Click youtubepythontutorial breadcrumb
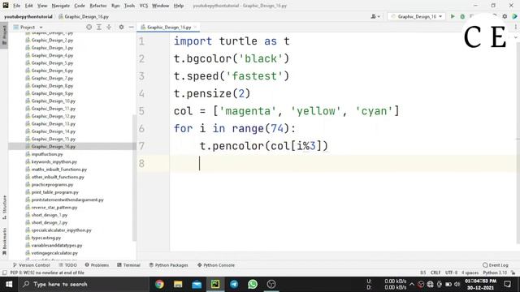This screenshot has width=520, height=292. tap(28, 16)
